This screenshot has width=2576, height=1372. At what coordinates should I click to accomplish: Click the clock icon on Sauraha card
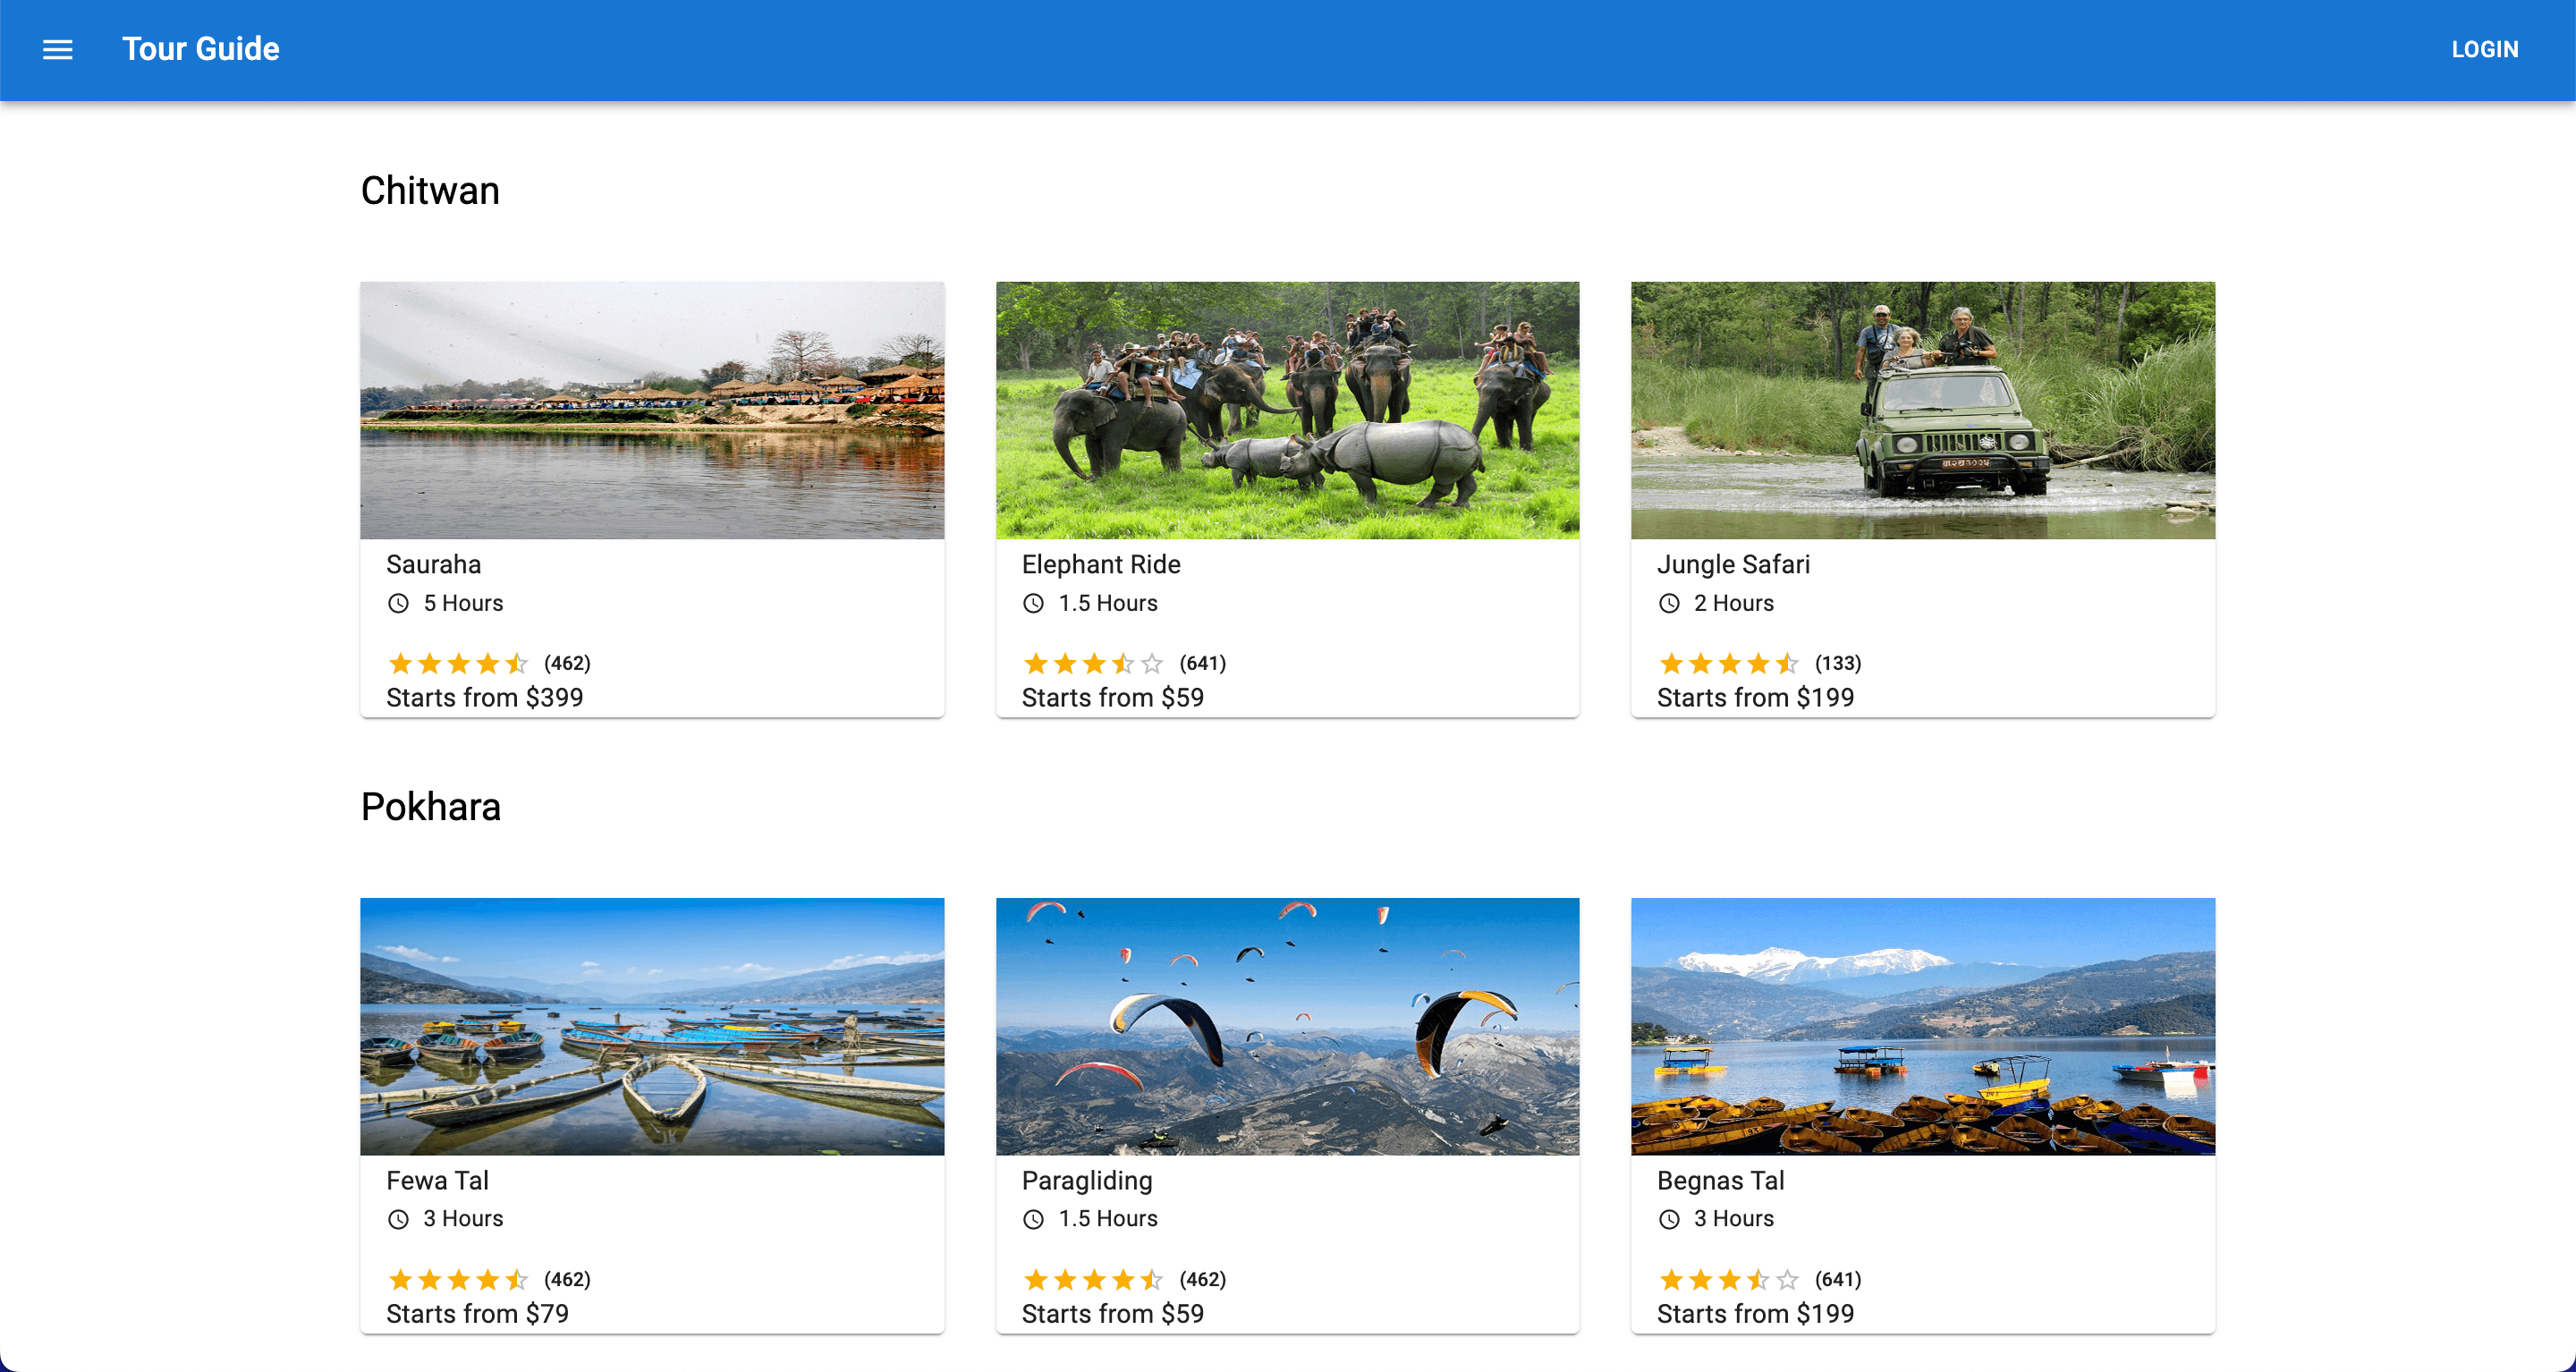[x=398, y=603]
